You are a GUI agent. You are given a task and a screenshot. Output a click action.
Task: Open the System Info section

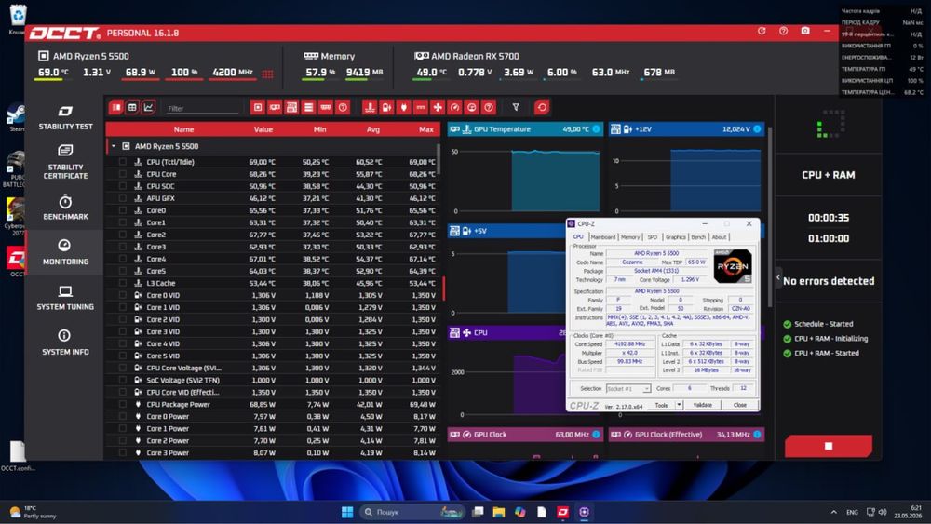pyautogui.click(x=65, y=343)
